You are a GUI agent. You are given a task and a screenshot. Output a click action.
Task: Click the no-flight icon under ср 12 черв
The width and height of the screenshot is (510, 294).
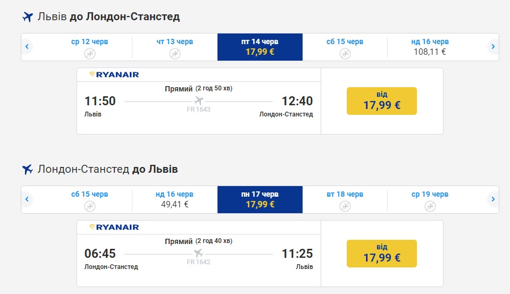90,53
